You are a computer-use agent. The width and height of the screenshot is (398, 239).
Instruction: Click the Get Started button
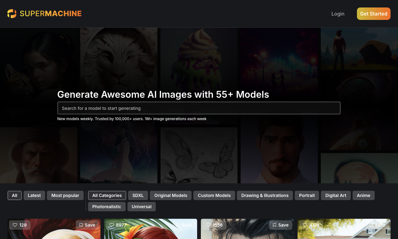point(374,14)
